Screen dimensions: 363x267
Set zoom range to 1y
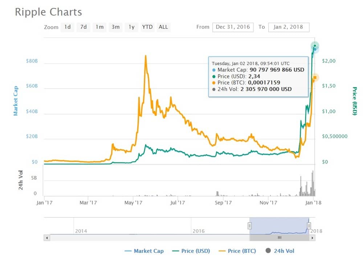(x=131, y=27)
